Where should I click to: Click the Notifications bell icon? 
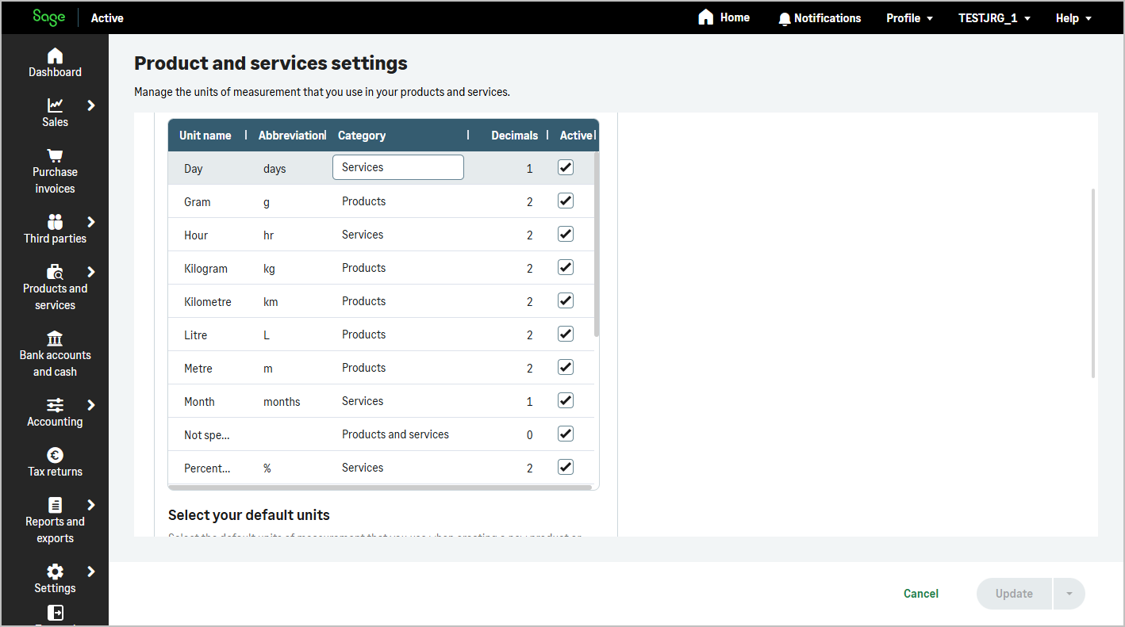tap(785, 18)
